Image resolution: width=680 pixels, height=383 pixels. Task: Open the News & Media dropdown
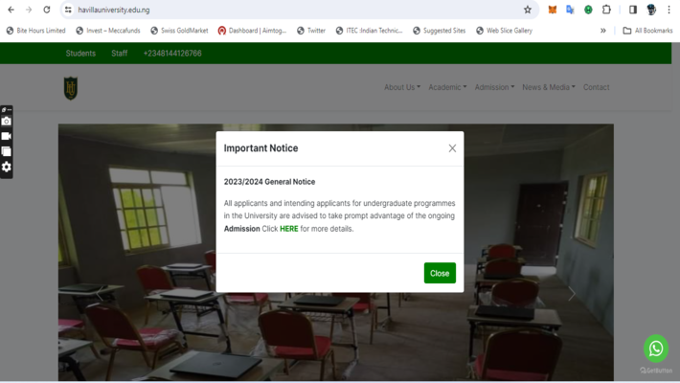coord(548,87)
